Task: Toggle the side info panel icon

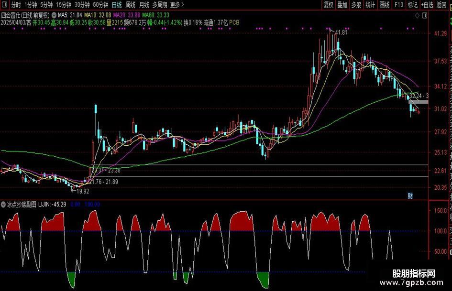Action: (x=425, y=16)
